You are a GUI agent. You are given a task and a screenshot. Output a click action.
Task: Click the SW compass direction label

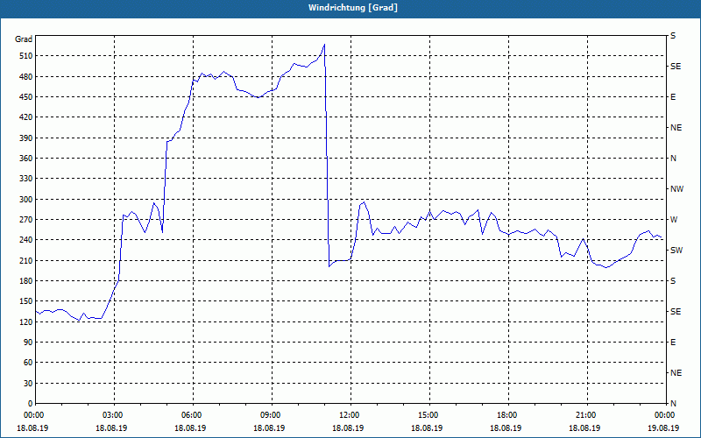(x=676, y=251)
